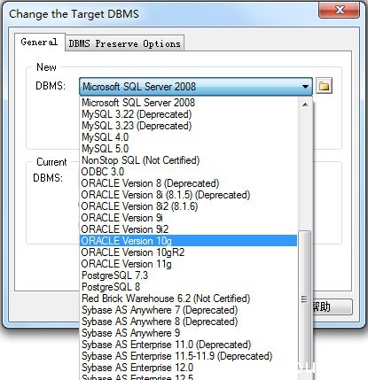Click the list scrollbar up arrow
The width and height of the screenshot is (368, 380).
(305, 105)
